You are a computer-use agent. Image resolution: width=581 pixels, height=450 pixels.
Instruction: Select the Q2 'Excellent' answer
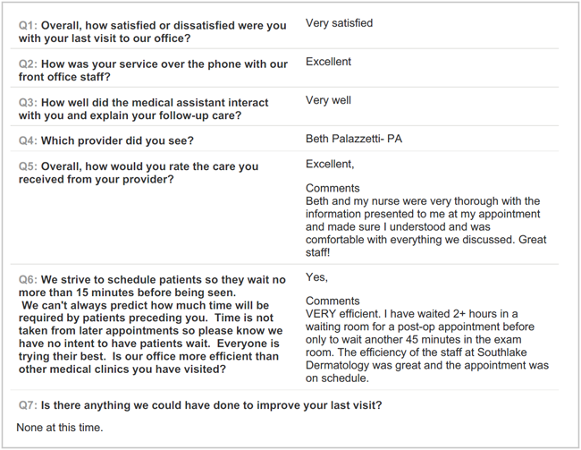click(x=328, y=62)
